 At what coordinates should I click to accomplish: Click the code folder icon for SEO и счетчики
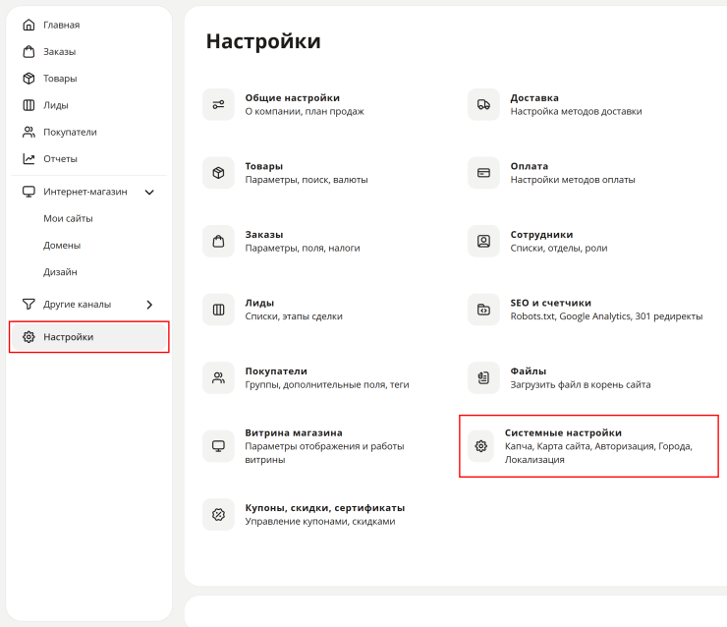[x=483, y=310]
